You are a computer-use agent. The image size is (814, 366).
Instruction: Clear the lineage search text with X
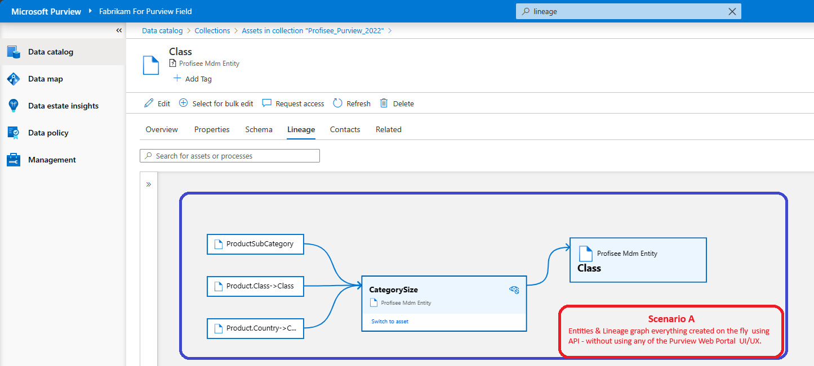click(x=732, y=11)
